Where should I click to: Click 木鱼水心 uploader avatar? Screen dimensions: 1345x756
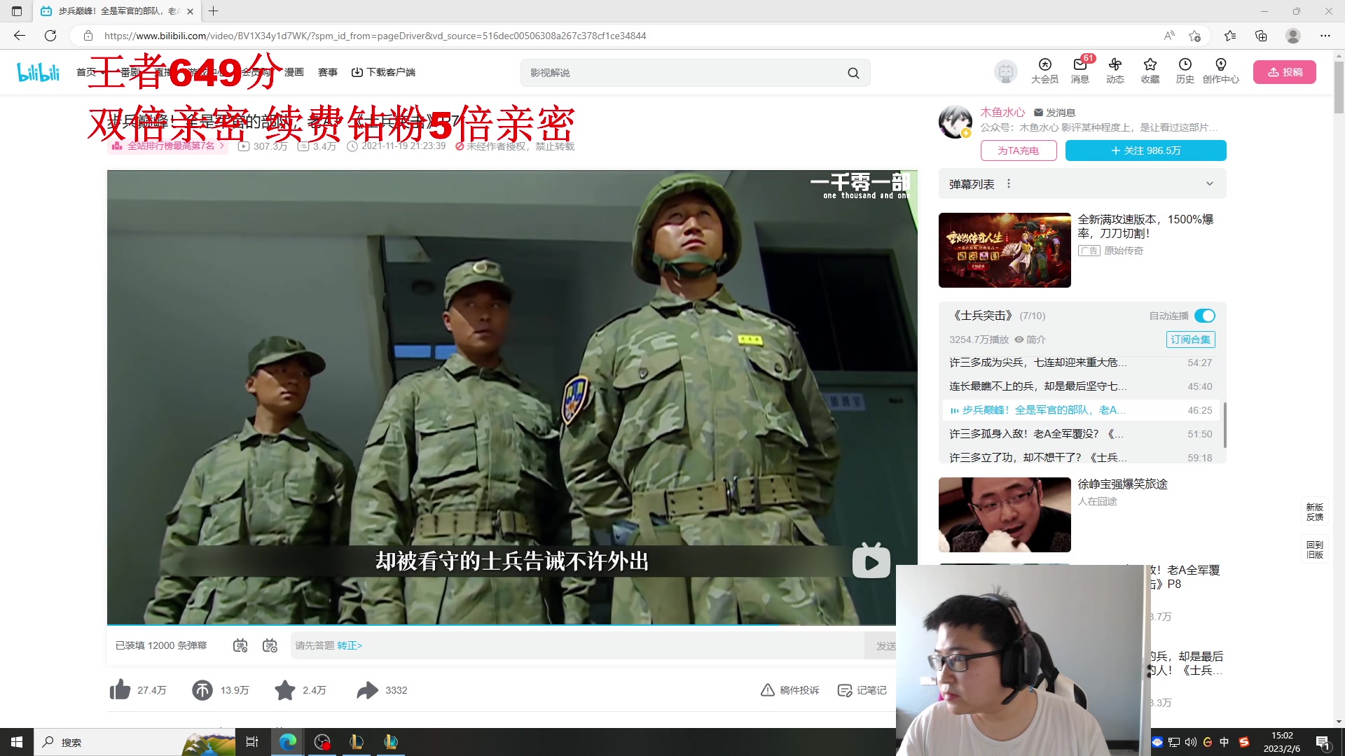[x=955, y=122]
